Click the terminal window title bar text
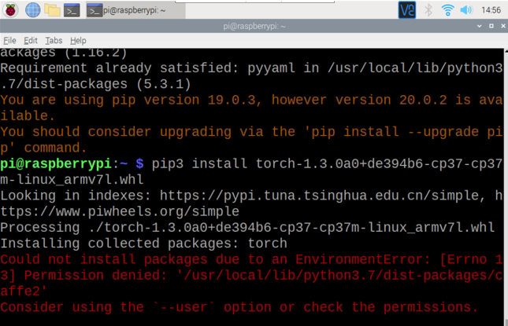Screen dimensions: 508x326 tap(254, 26)
